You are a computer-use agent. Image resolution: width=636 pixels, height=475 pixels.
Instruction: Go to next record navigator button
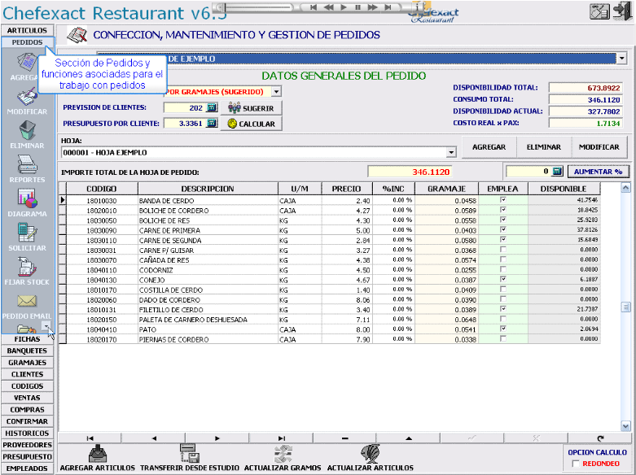[x=217, y=438]
